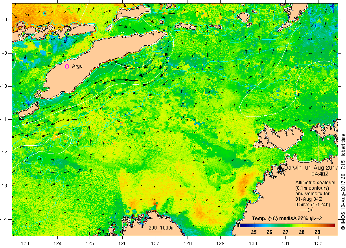Select the 'Argo' label text

point(77,66)
